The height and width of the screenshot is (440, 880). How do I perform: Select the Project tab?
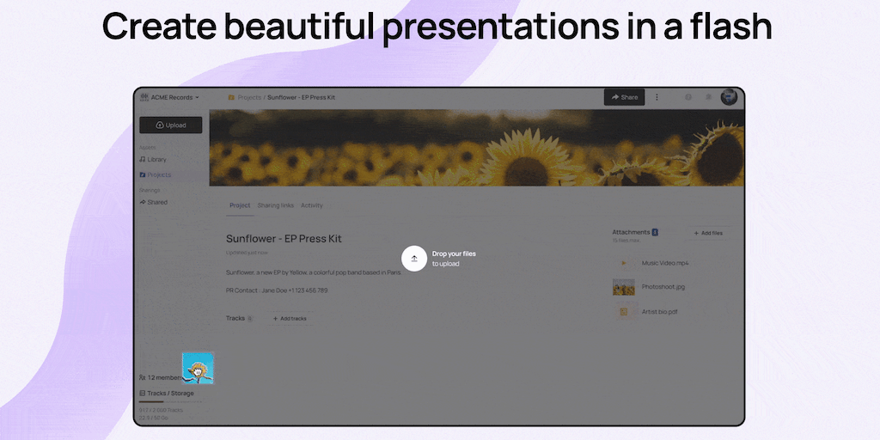(240, 206)
